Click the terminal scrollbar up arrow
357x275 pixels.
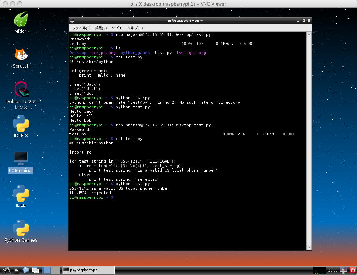309,35
